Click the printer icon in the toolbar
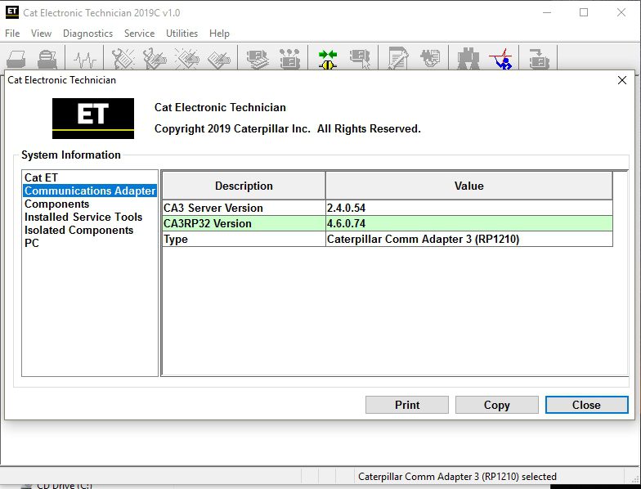The width and height of the screenshot is (641, 489). (16, 59)
